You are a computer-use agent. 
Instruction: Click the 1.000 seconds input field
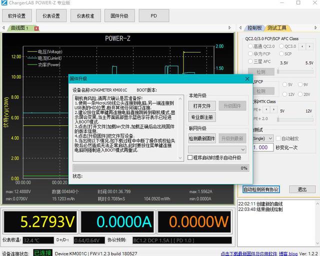[263, 147]
